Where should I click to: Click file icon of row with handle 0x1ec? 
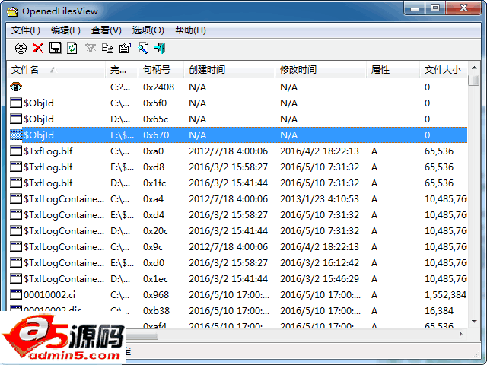(x=16, y=279)
